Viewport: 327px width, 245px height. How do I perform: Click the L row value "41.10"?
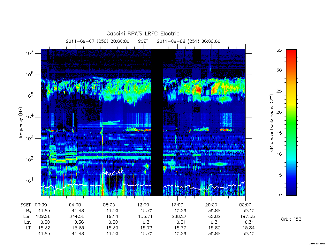coord(112,234)
